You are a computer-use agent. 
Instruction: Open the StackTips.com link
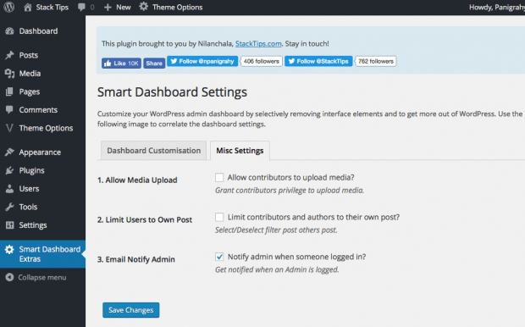coord(258,43)
